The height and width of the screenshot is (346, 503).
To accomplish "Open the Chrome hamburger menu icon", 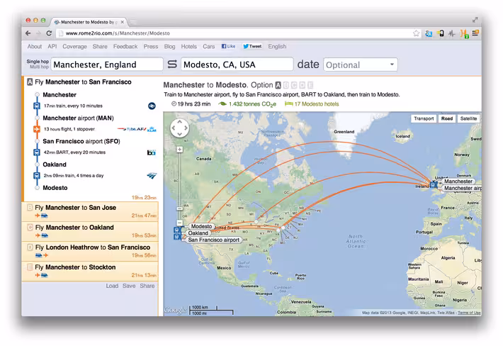I will click(x=475, y=33).
